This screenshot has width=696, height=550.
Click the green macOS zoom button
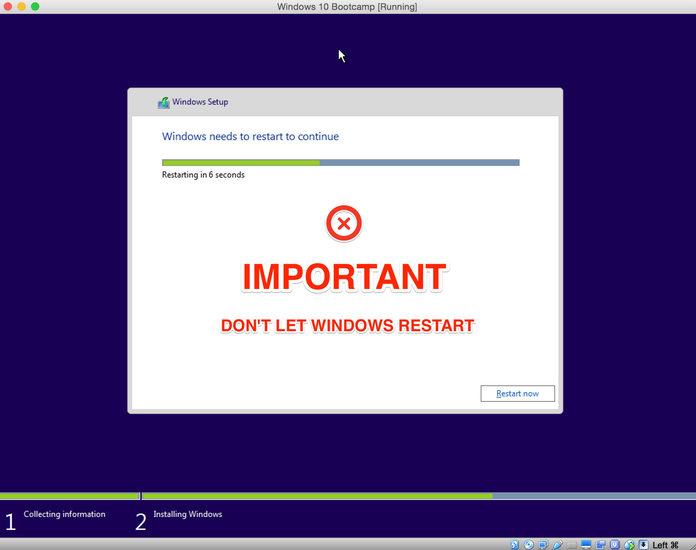35,6
